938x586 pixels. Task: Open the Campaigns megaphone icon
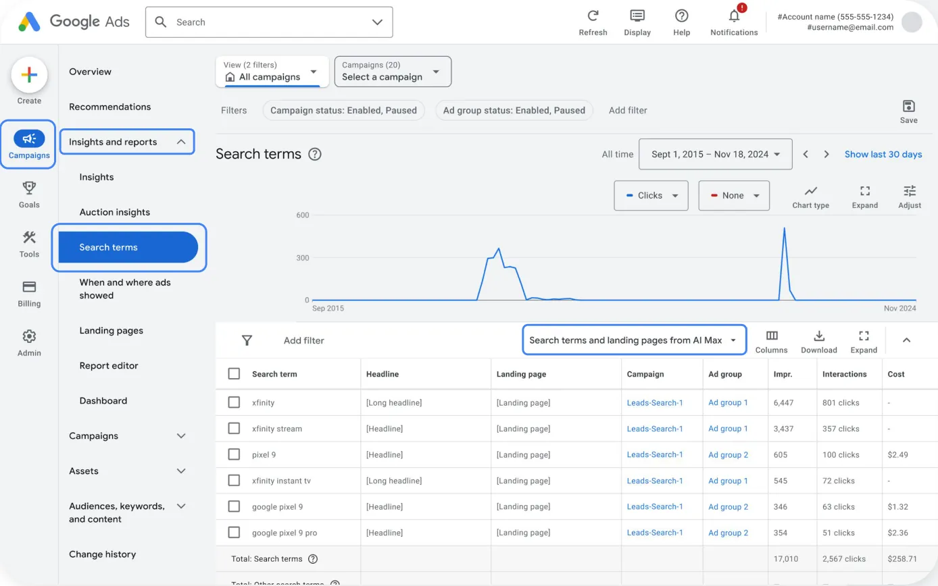click(29, 139)
